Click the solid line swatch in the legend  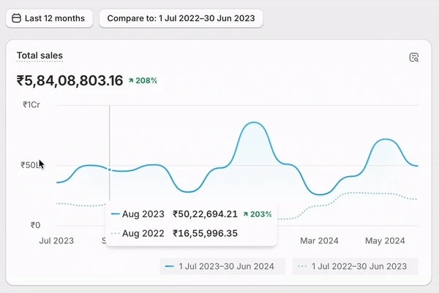click(x=170, y=267)
